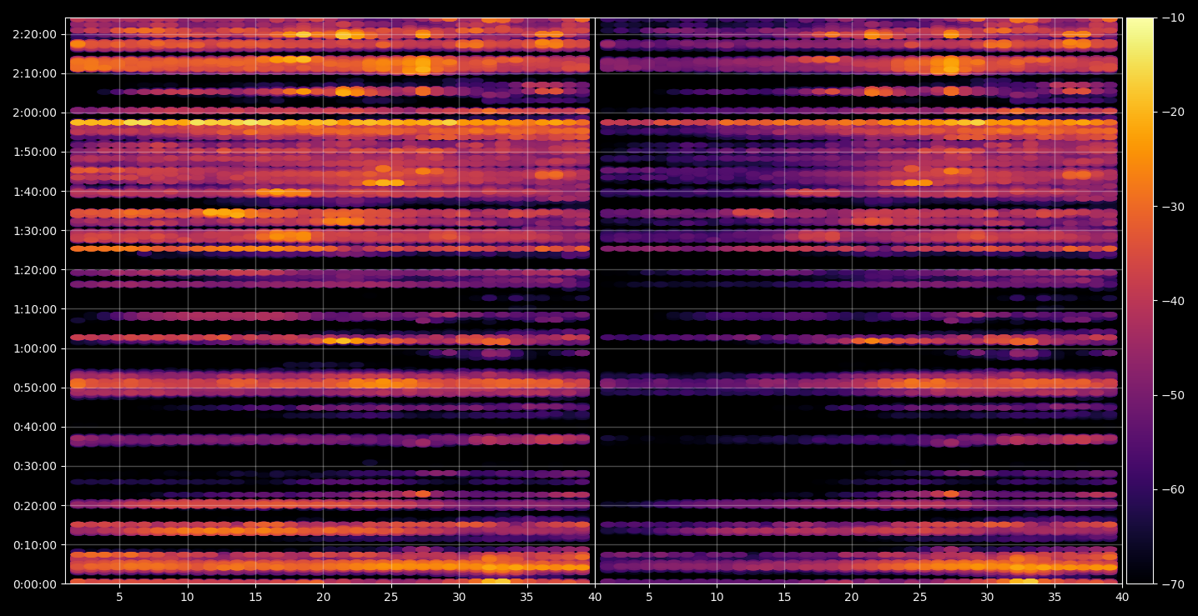Select the −60 colorbar tick label

[x=1172, y=489]
